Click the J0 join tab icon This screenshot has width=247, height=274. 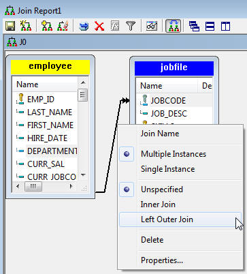point(12,42)
